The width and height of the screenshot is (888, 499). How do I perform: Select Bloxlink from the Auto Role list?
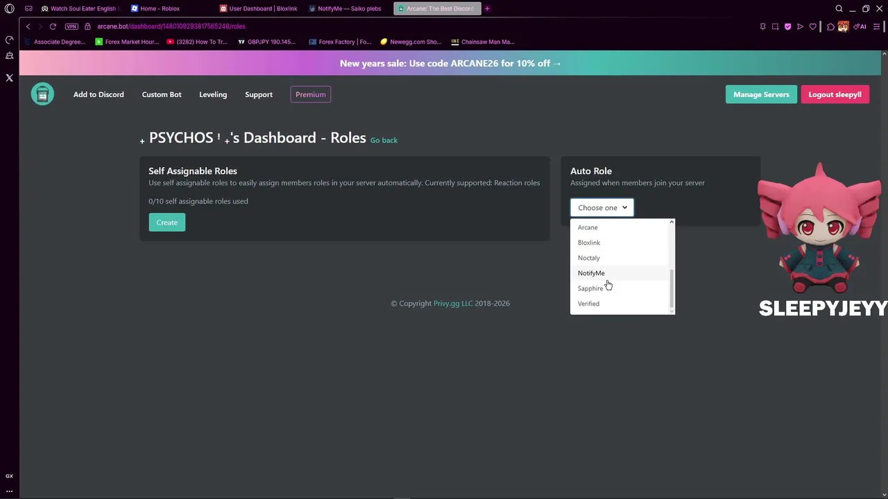[x=621, y=243]
